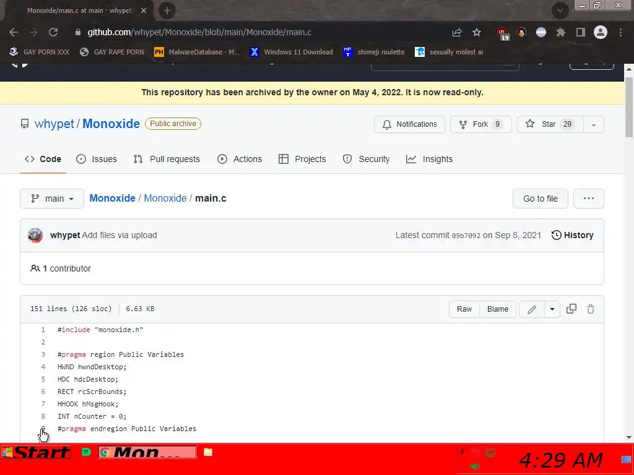The height and width of the screenshot is (475, 634).
Task: Open the browser extensions puzzle icon
Action: pyautogui.click(x=561, y=32)
